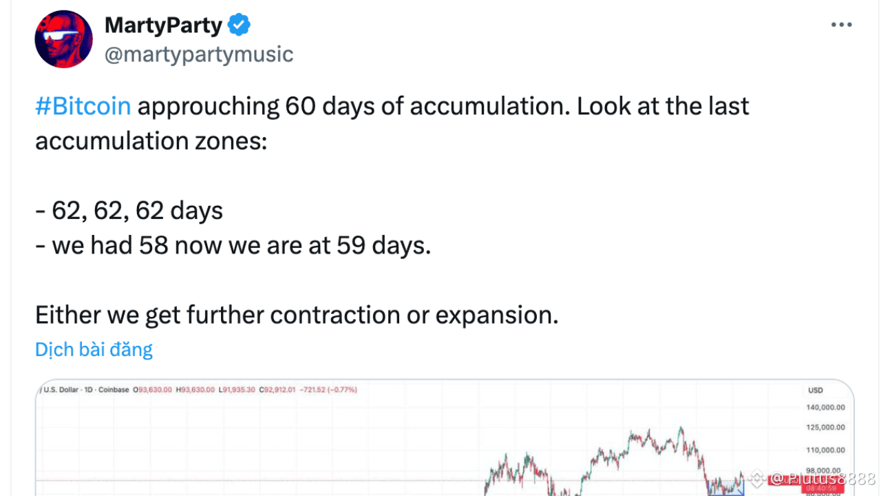Image resolution: width=881 pixels, height=496 pixels.
Task: Click the Binance logo watermark icon
Action: [757, 478]
